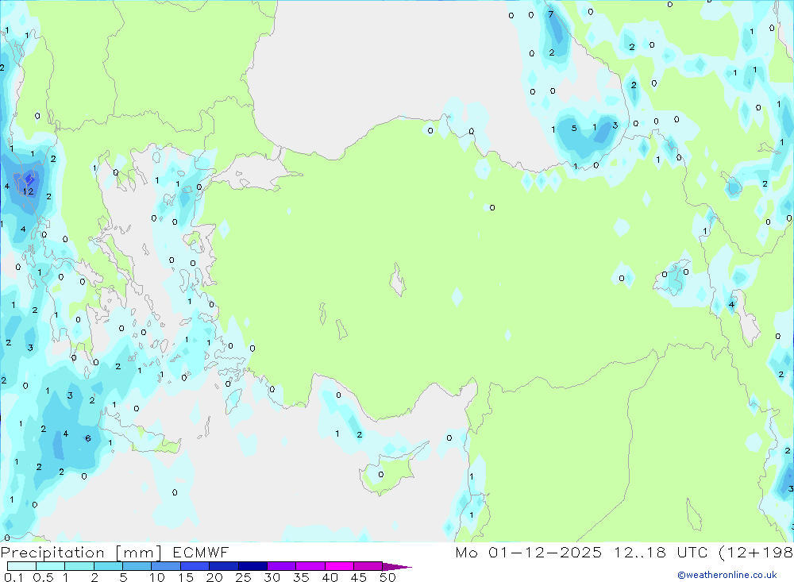794x582 pixels.
Task: Click the legend label '0.1'
Action: tap(13, 577)
